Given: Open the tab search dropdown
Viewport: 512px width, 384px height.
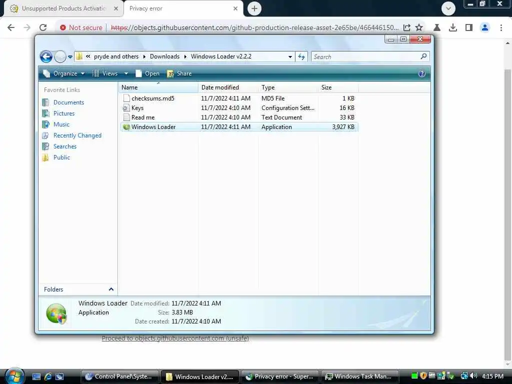Looking at the screenshot, I should (x=448, y=8).
